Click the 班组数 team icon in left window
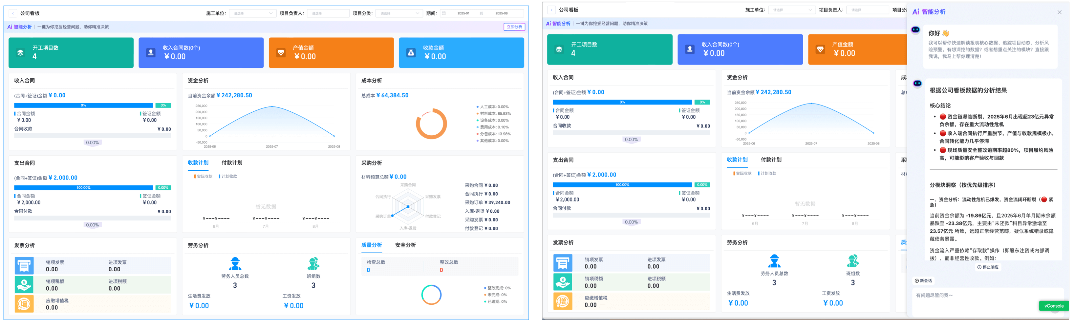Screen dimensions: 1075x326 pyautogui.click(x=313, y=263)
